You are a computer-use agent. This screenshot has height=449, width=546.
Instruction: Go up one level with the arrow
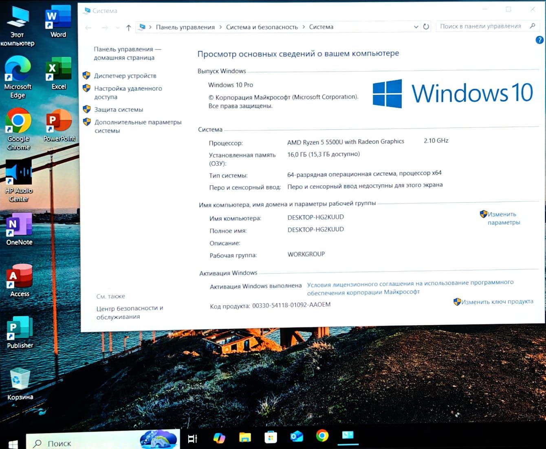[128, 28]
